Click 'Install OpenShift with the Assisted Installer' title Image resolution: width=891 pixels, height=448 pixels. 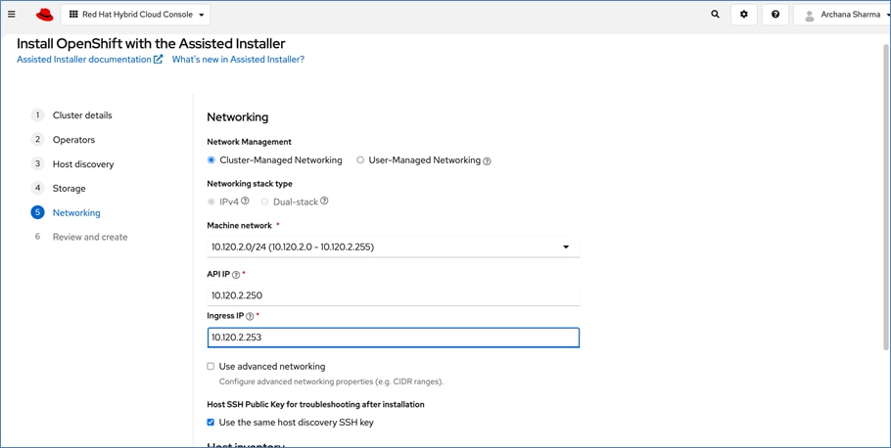click(151, 44)
